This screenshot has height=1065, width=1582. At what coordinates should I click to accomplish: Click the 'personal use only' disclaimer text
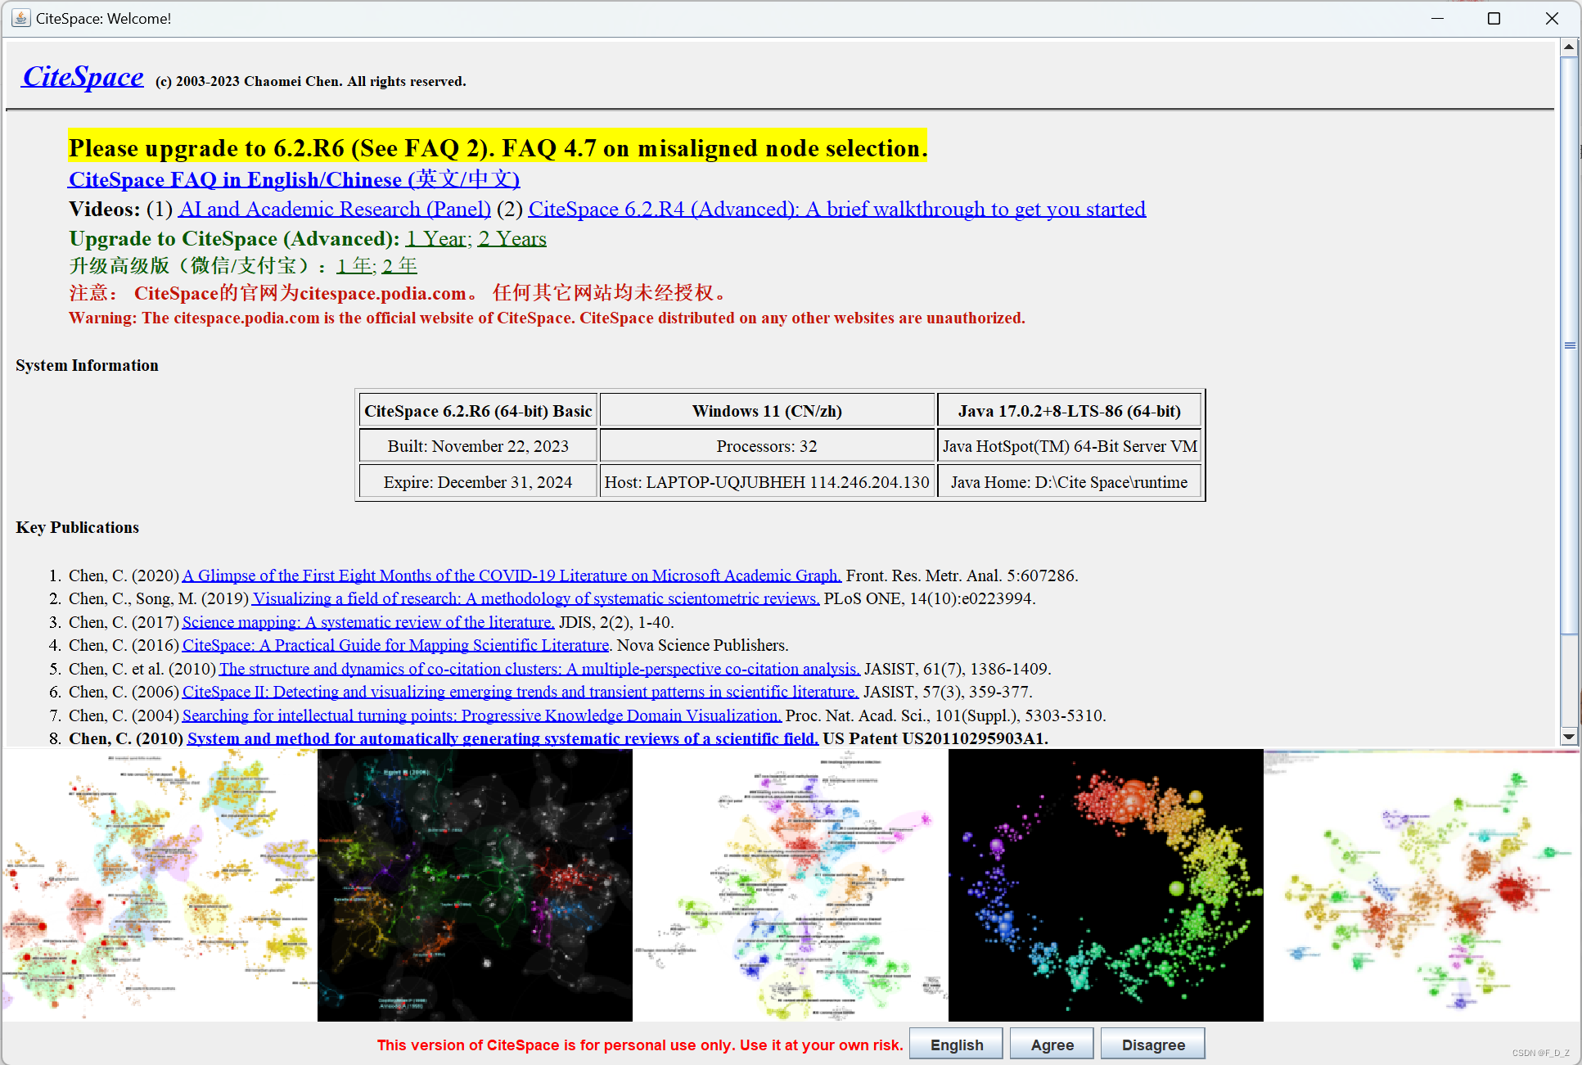[640, 1045]
